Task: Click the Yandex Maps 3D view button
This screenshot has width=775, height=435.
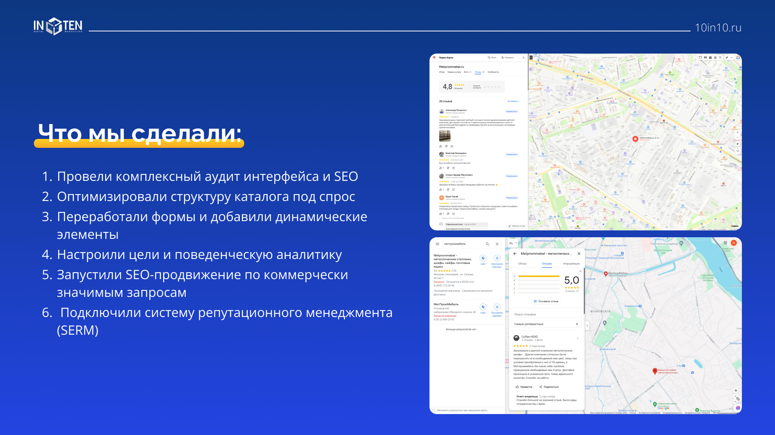Action: coord(738,151)
